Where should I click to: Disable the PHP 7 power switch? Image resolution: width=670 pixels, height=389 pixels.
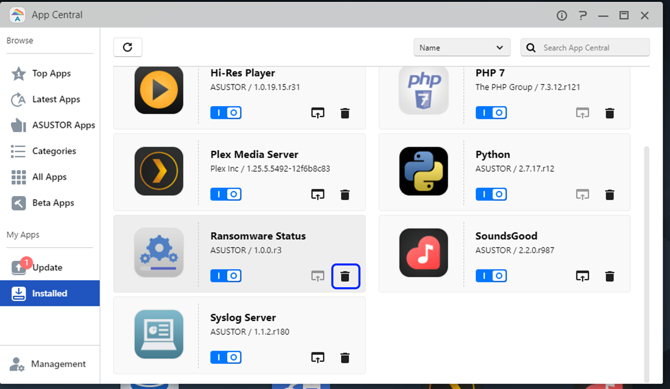pos(491,112)
